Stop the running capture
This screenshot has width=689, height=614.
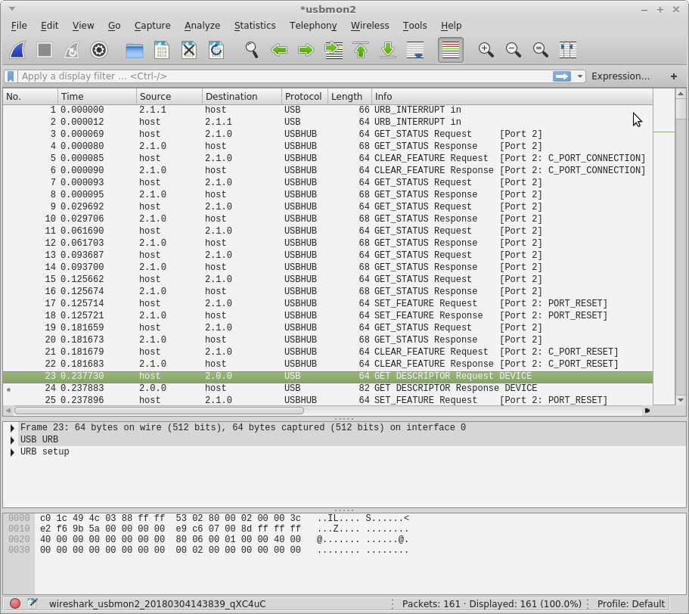pyautogui.click(x=45, y=50)
